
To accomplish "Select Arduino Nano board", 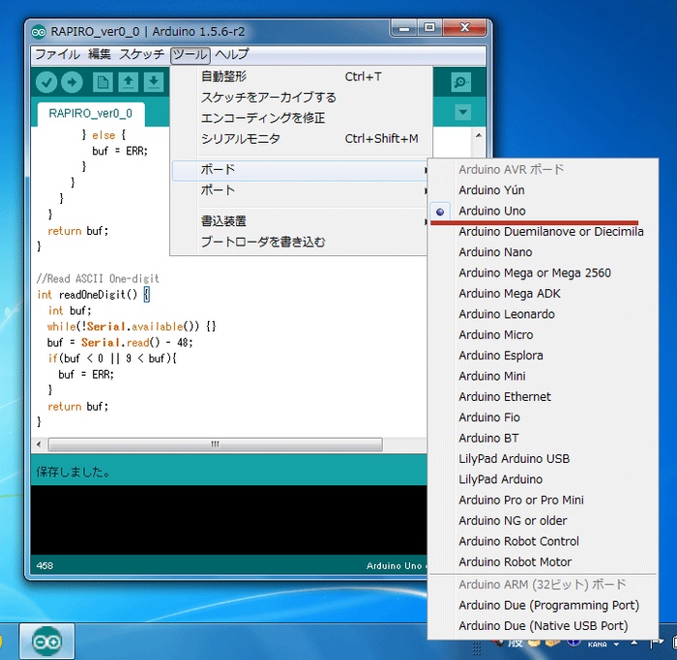I will click(x=543, y=252).
